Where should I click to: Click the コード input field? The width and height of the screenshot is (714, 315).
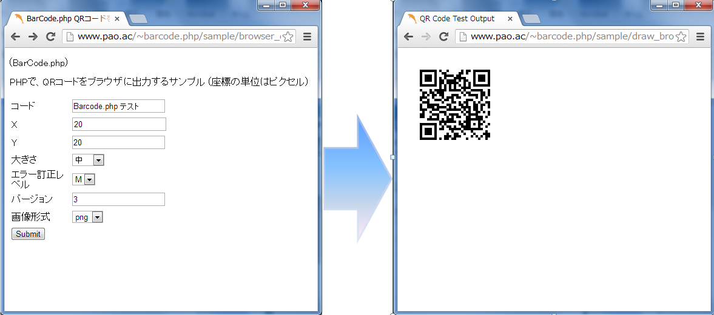[118, 106]
